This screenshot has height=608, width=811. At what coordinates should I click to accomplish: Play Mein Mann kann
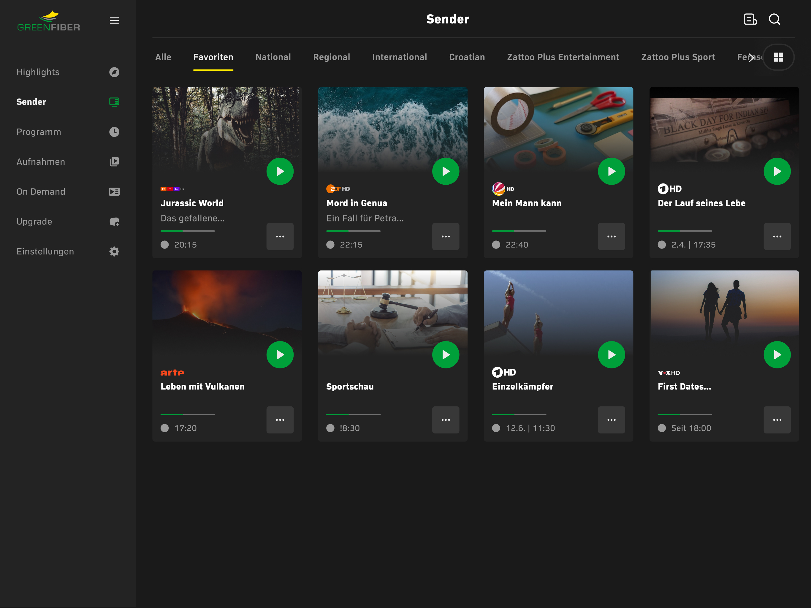click(x=612, y=171)
